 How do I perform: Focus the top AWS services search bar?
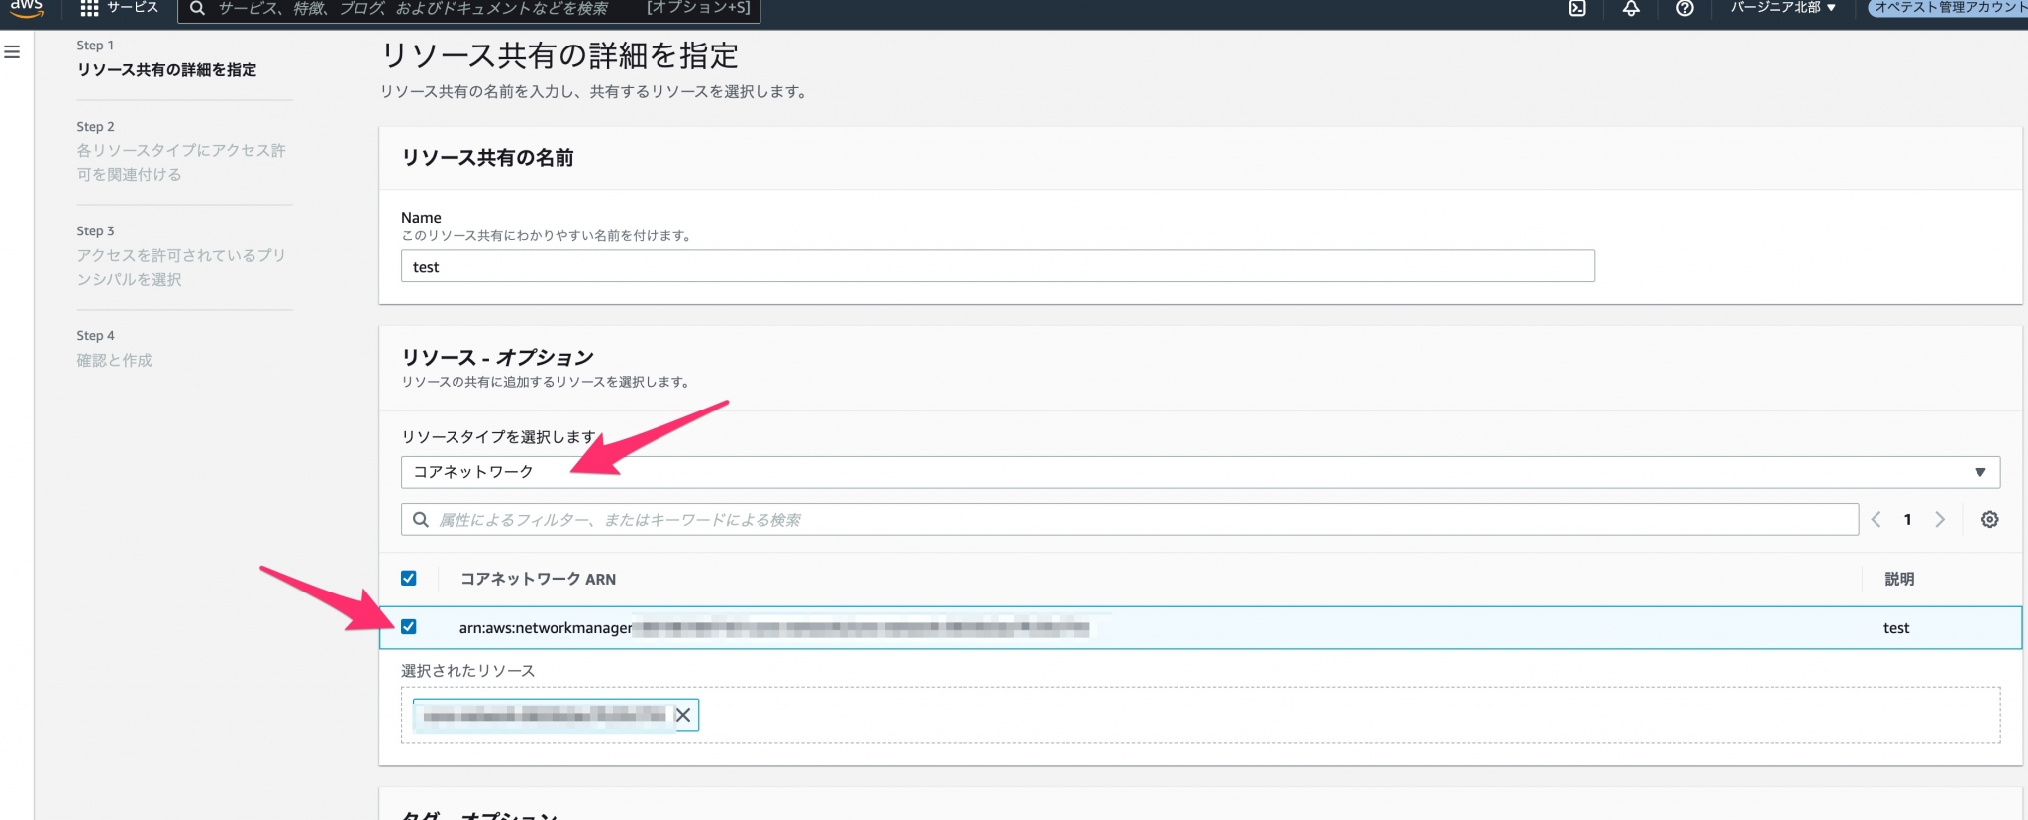click(469, 10)
